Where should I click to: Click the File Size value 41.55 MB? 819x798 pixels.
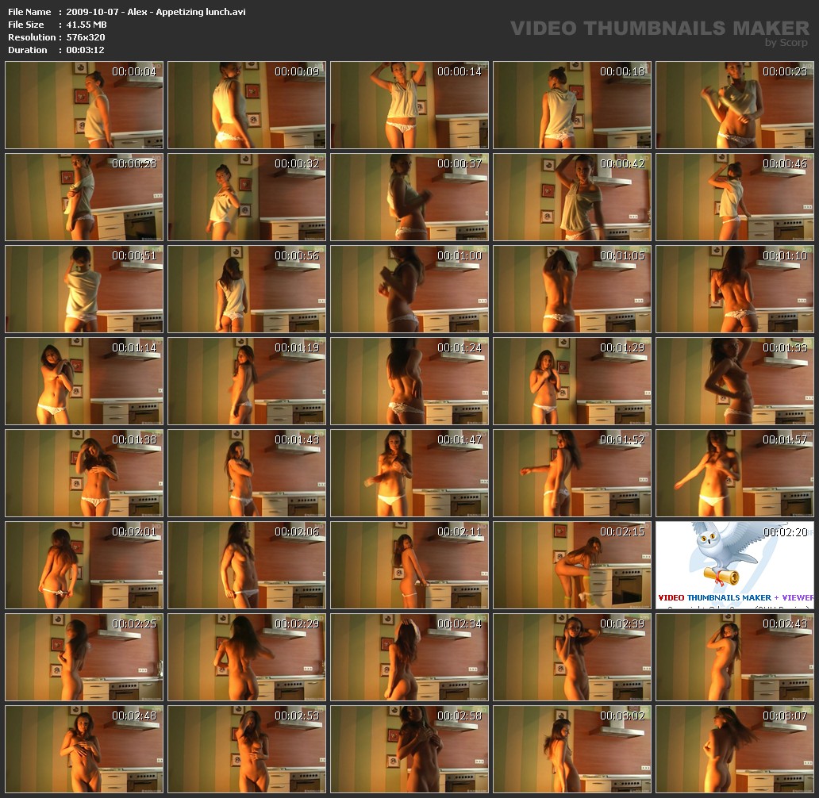[87, 25]
